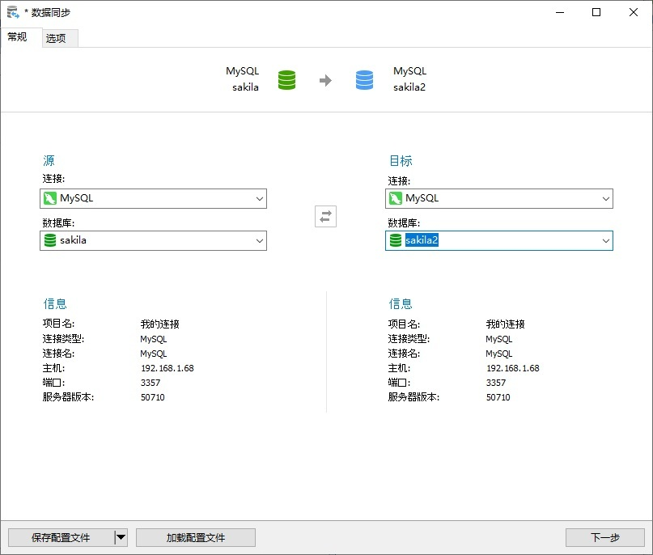This screenshot has width=653, height=555.
Task: Click the gray arrow between databases in header
Action: pos(325,80)
